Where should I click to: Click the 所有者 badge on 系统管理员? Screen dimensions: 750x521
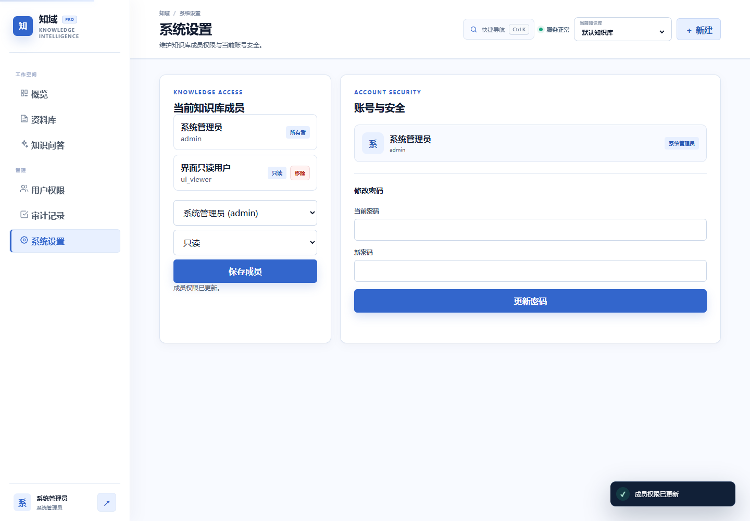point(298,132)
